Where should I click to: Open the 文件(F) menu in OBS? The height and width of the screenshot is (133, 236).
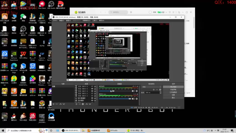click(55, 21)
